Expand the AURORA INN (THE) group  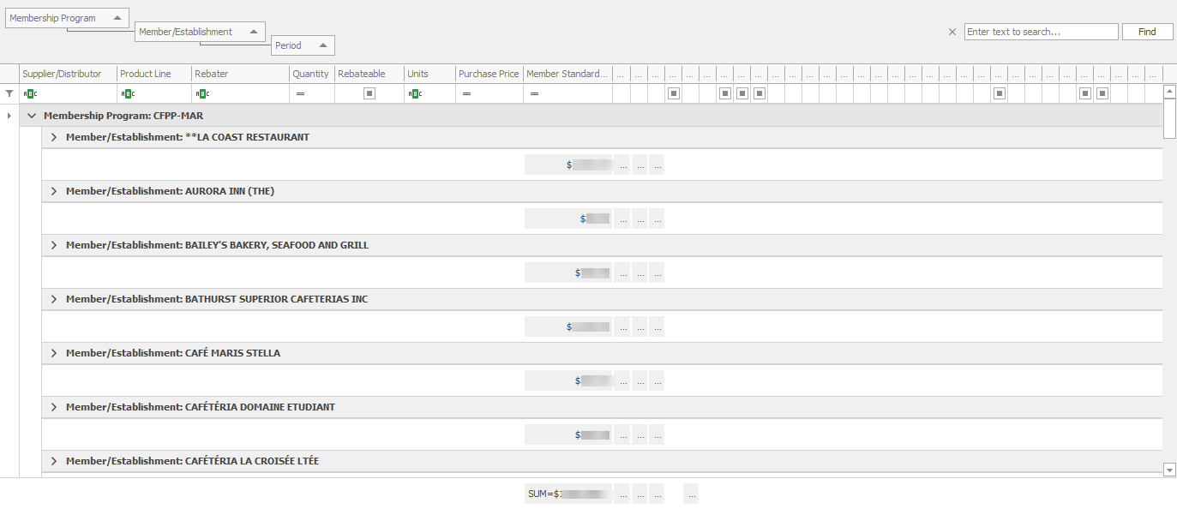[54, 191]
